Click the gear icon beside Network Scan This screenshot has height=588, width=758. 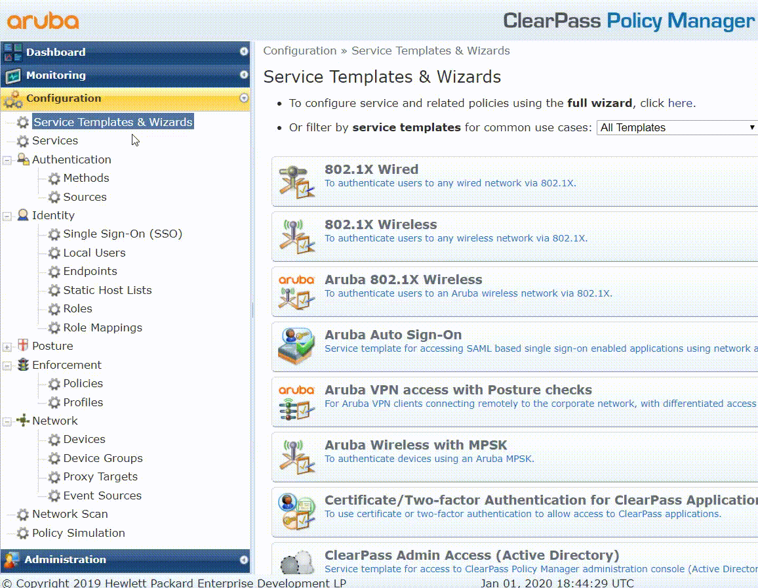tap(23, 514)
